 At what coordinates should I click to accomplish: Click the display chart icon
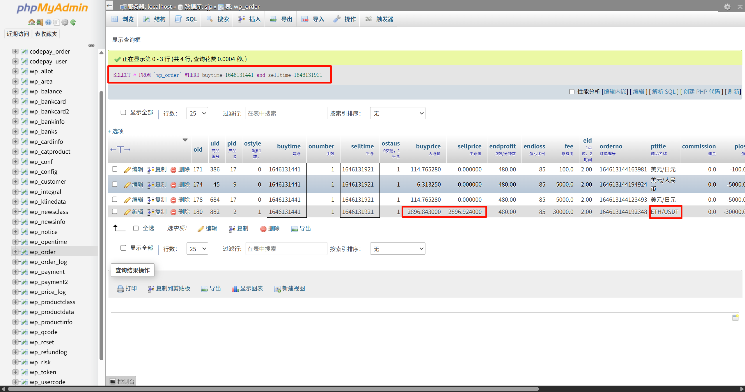point(235,289)
